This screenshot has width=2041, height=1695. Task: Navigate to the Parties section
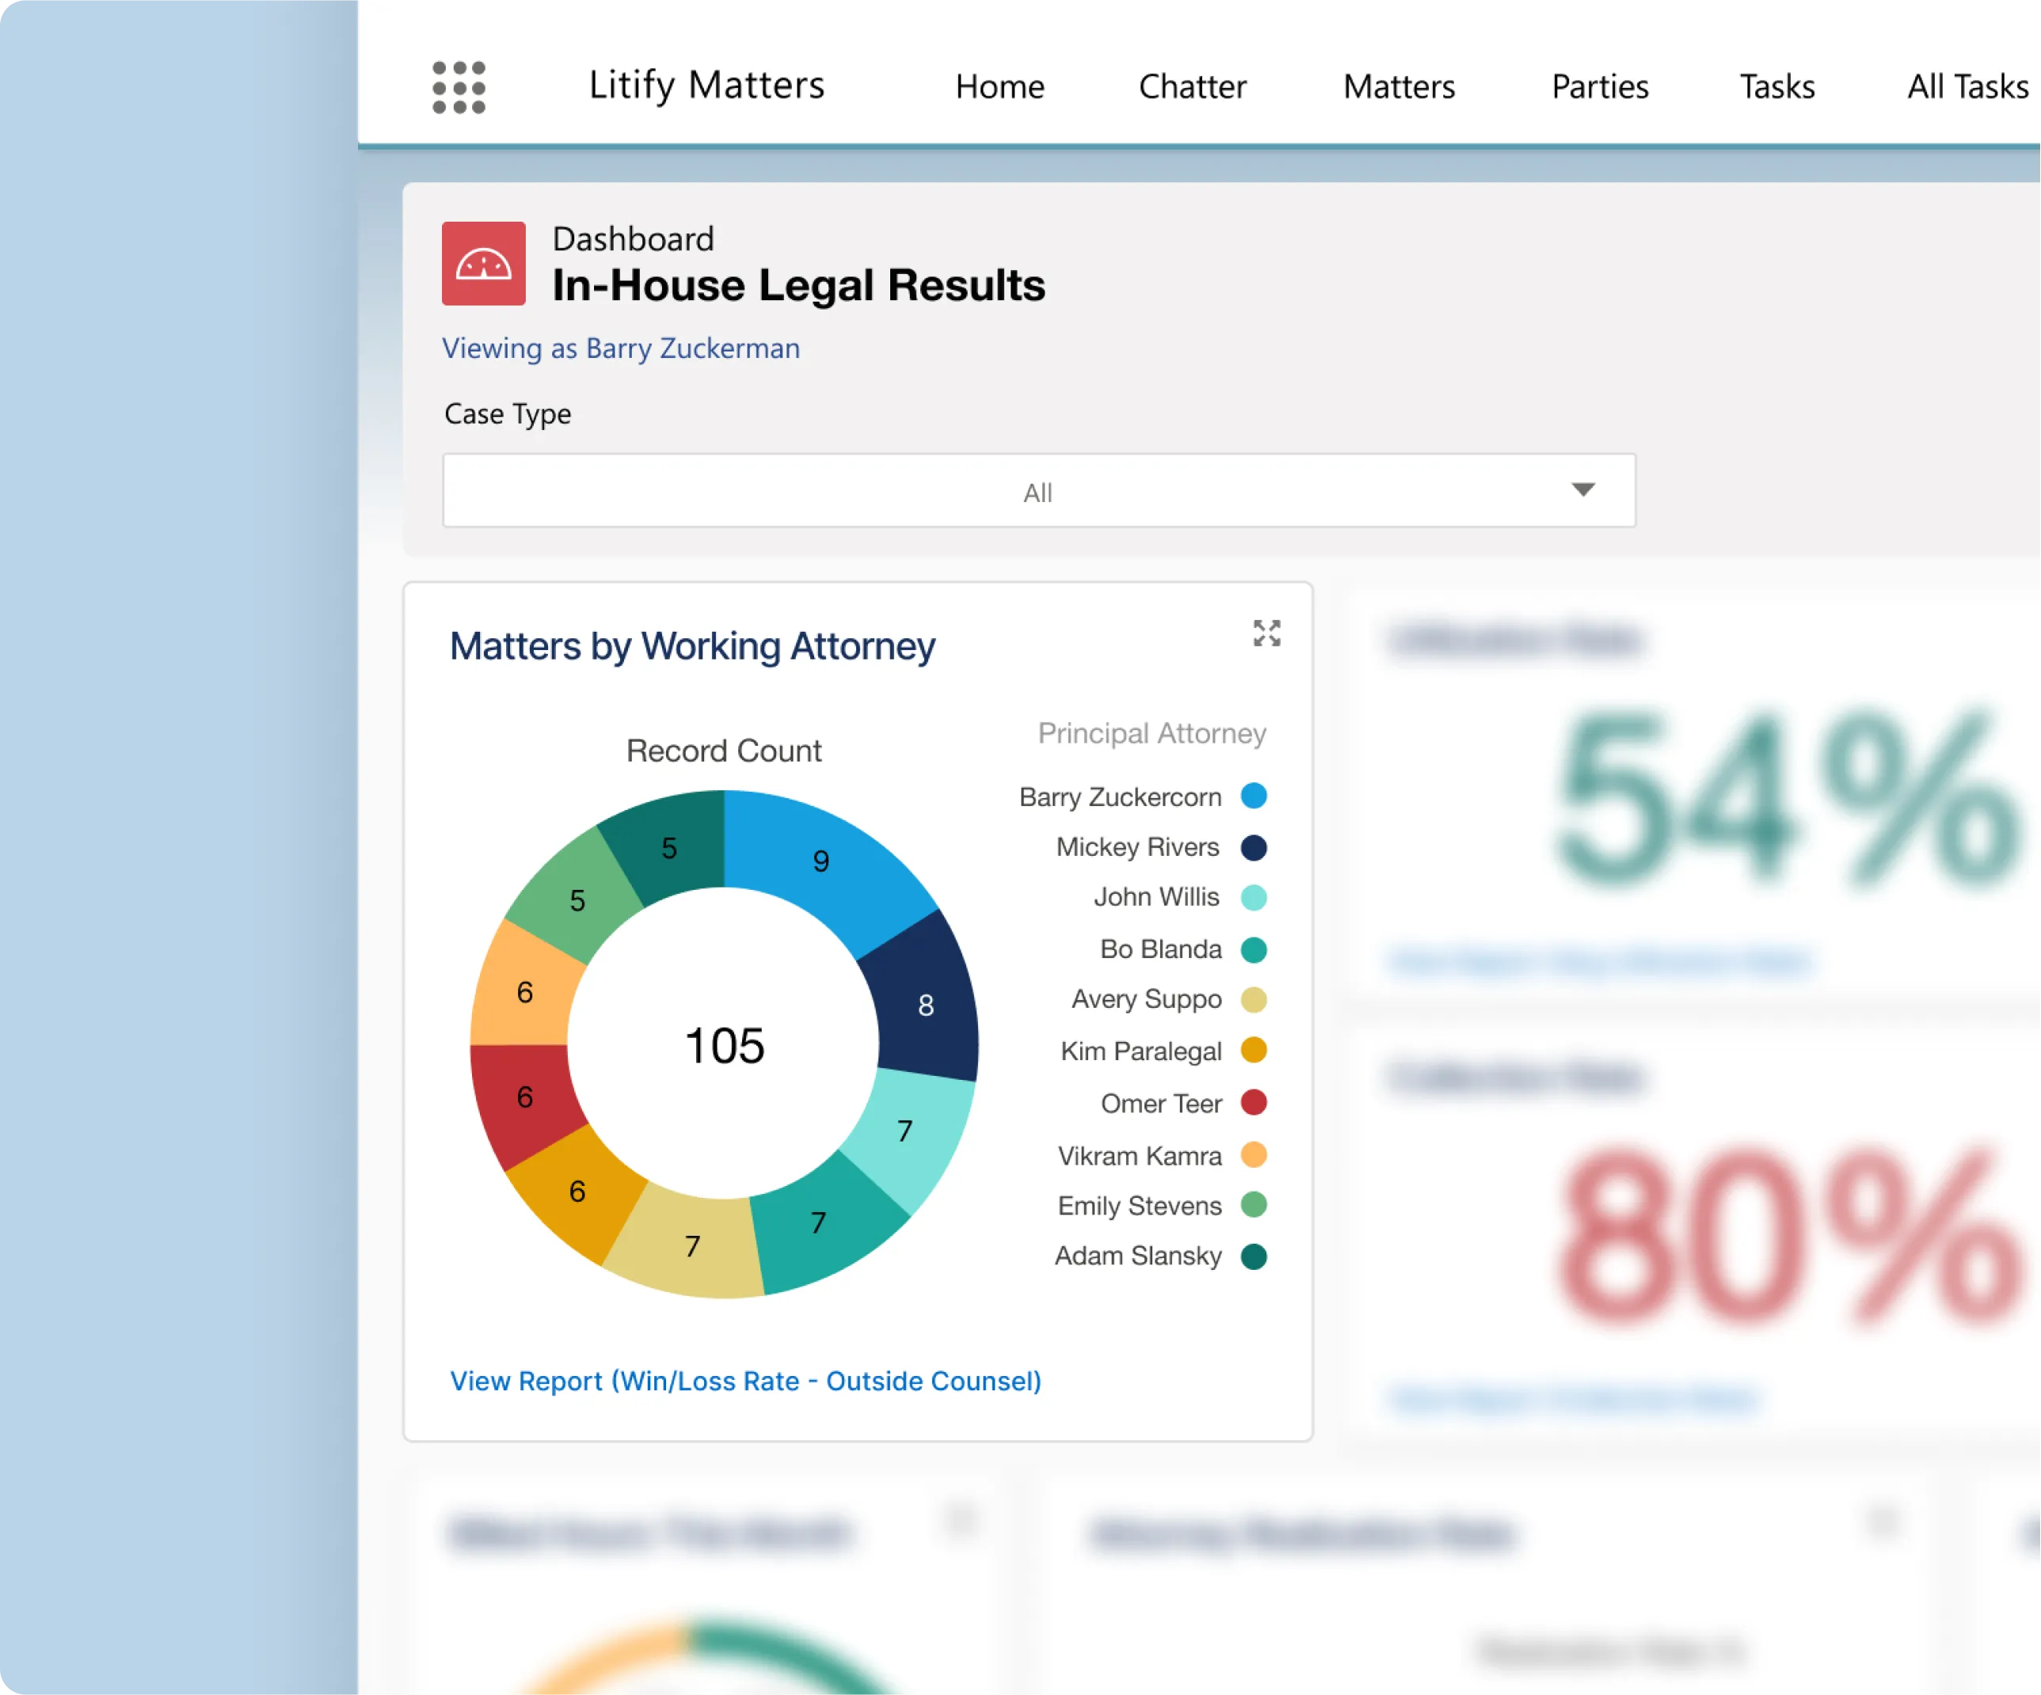pyautogui.click(x=1597, y=86)
